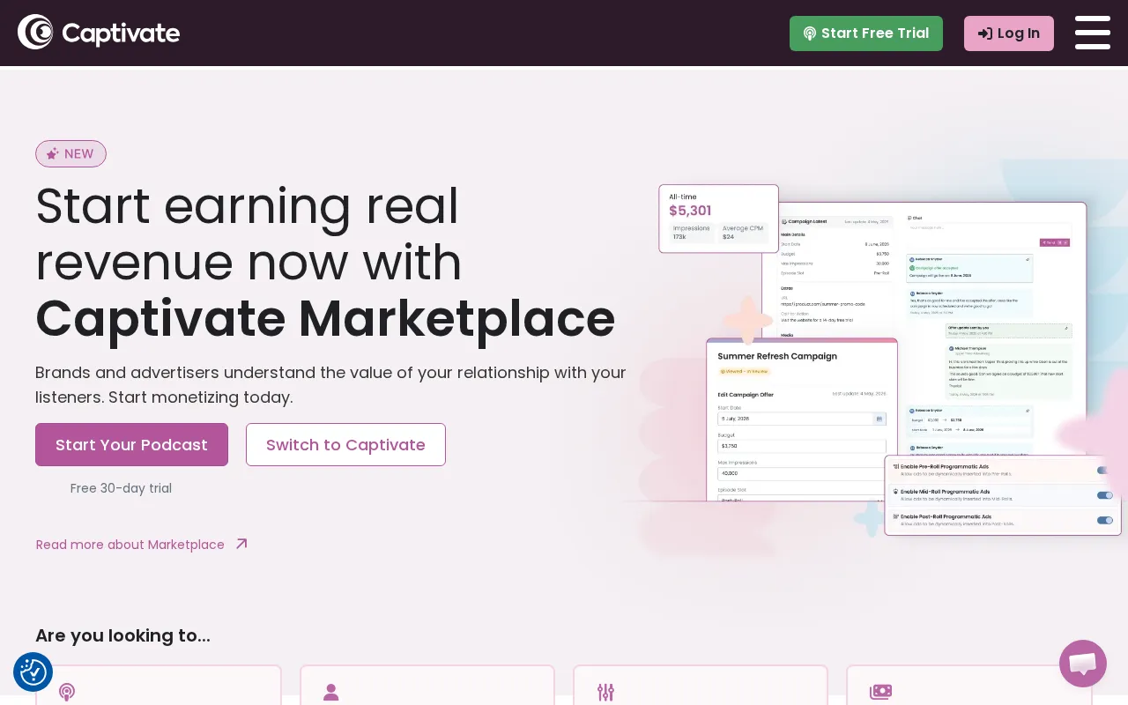Click the arrow icon beside Marketplace link

241,544
